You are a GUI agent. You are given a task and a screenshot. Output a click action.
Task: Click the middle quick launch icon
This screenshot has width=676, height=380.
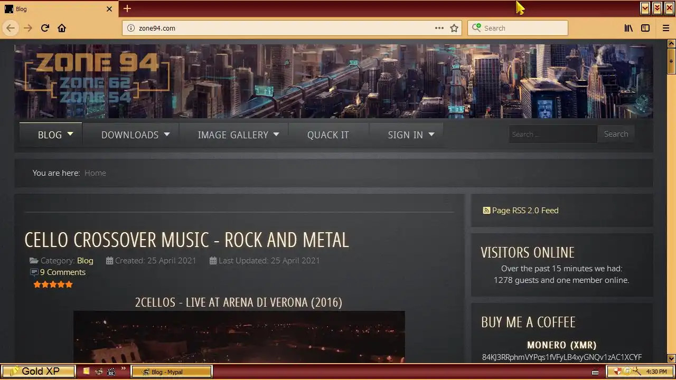point(99,372)
